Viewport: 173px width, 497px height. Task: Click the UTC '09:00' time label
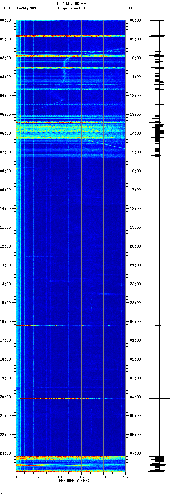pyautogui.click(x=135, y=39)
